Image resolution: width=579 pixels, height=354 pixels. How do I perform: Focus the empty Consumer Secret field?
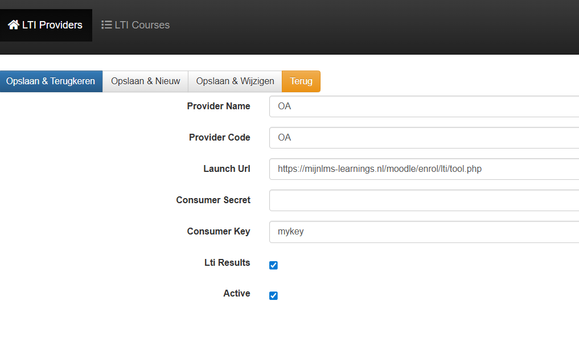(x=424, y=200)
